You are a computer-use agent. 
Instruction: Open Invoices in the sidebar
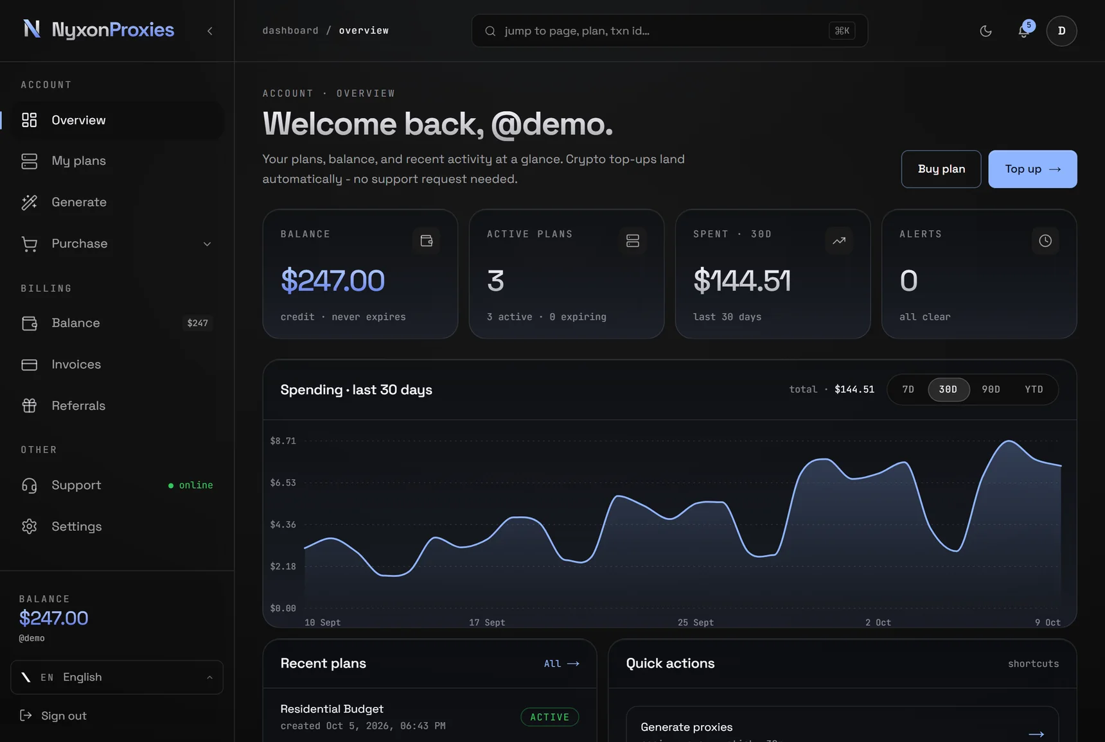tap(117, 365)
